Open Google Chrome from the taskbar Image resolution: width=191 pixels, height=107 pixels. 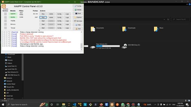pos(128,104)
